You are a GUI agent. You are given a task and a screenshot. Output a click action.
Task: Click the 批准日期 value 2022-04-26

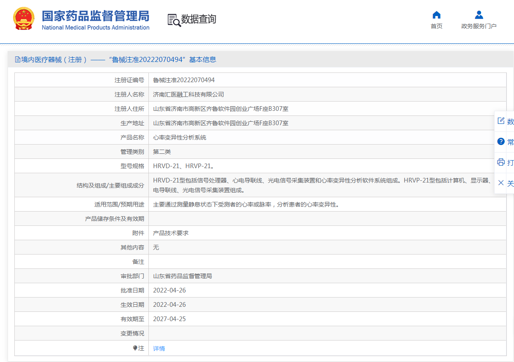170,290
